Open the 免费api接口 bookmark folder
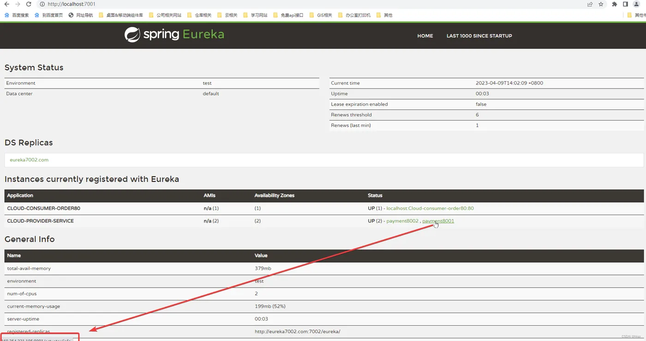Image resolution: width=646 pixels, height=341 pixels. 288,15
